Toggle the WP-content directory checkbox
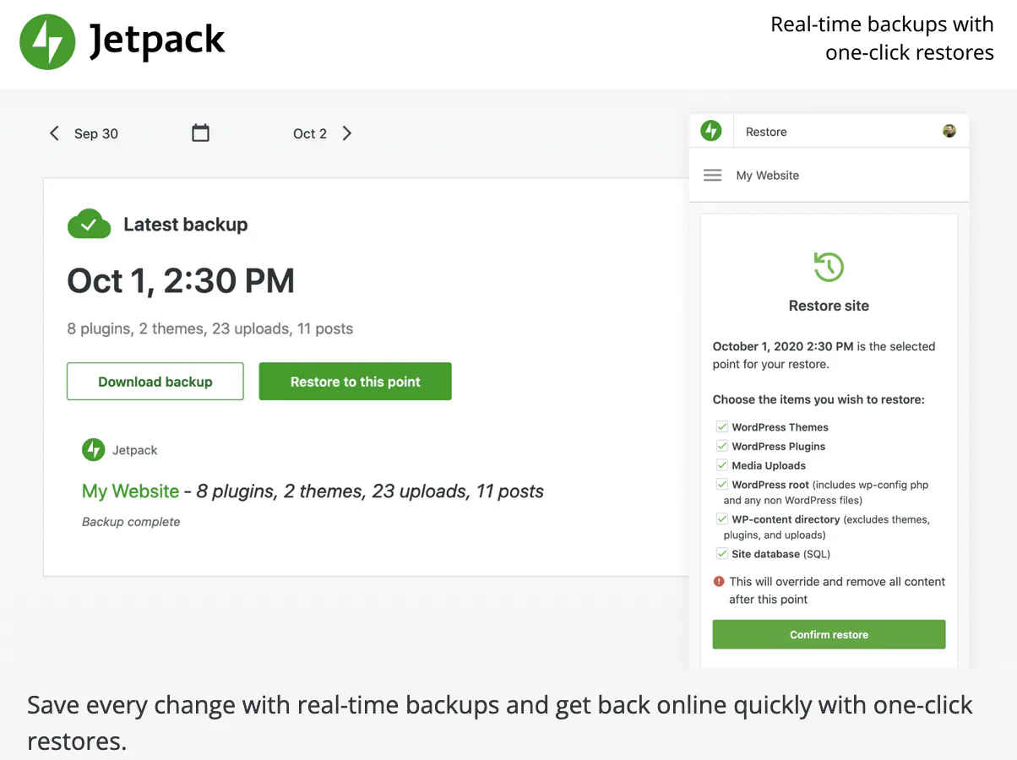Viewport: 1017px width, 760px height. (722, 519)
